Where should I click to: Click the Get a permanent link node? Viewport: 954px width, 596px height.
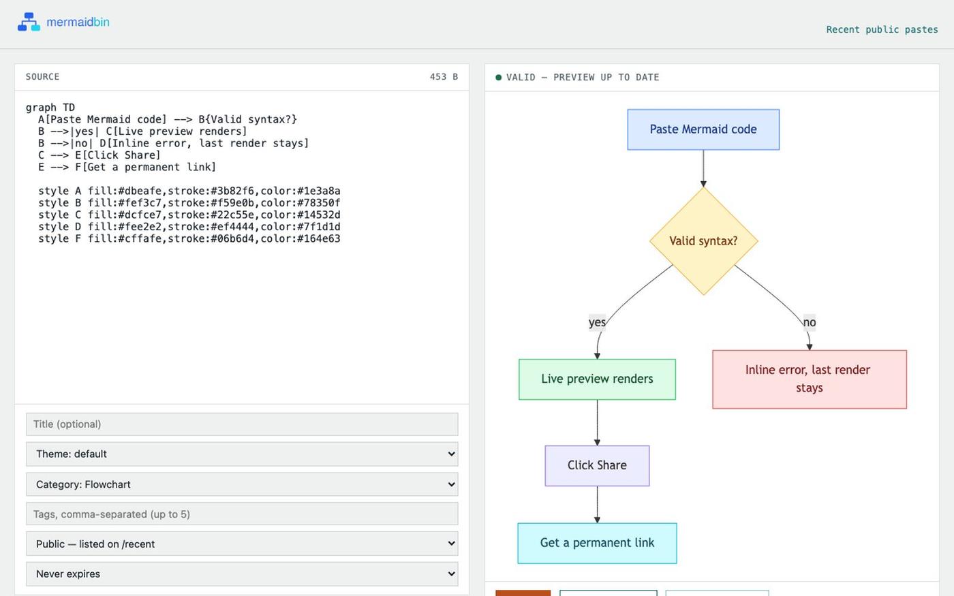point(597,544)
